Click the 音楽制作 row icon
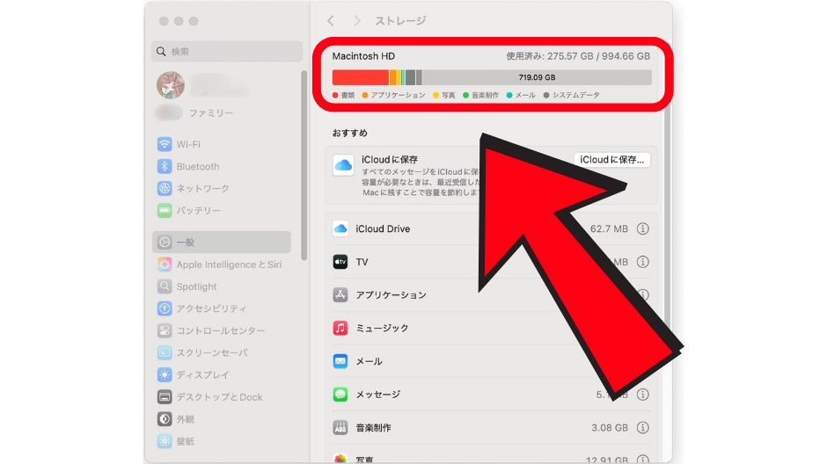 tap(340, 428)
